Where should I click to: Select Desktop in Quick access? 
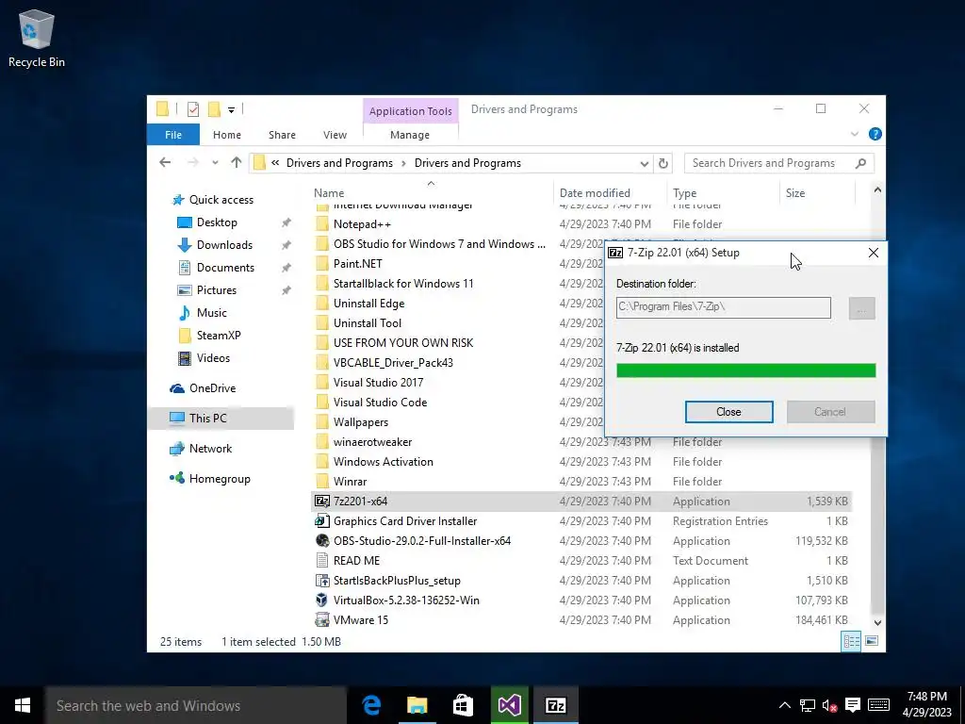tap(217, 222)
